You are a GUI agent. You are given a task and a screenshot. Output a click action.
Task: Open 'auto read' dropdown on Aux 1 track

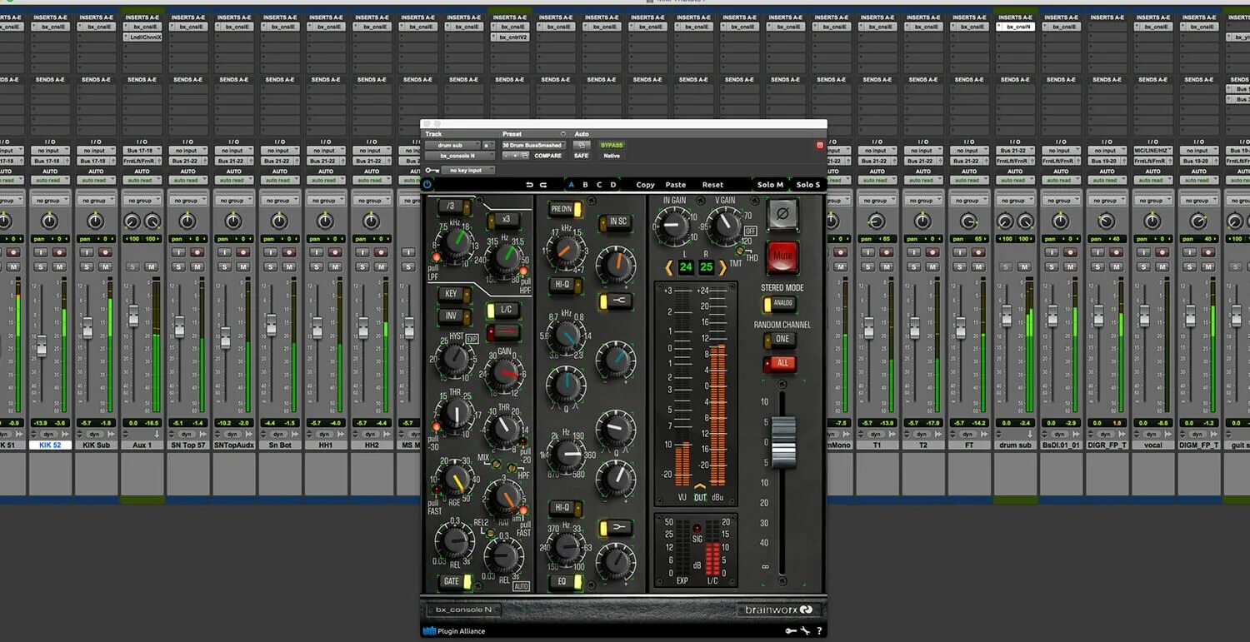coord(142,180)
